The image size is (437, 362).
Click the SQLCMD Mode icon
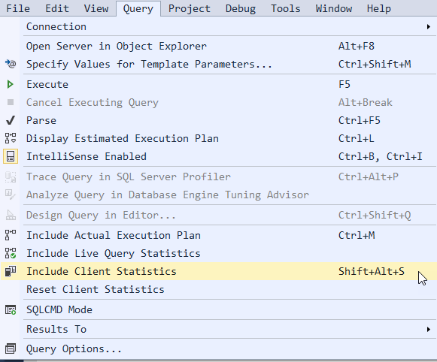(11, 309)
